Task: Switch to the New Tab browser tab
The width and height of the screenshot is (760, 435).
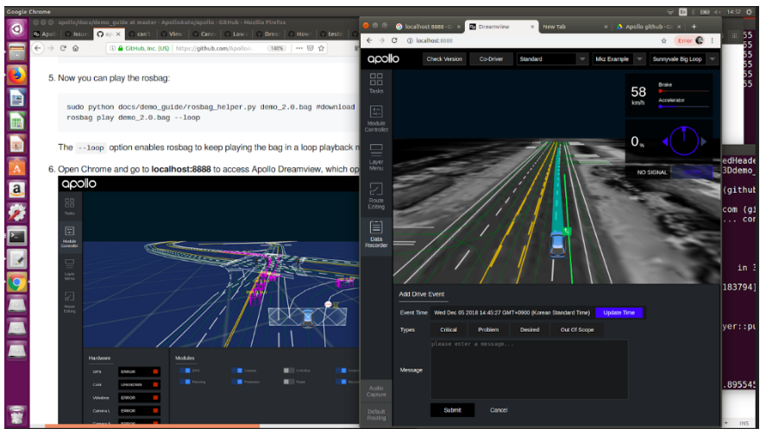Action: click(574, 27)
